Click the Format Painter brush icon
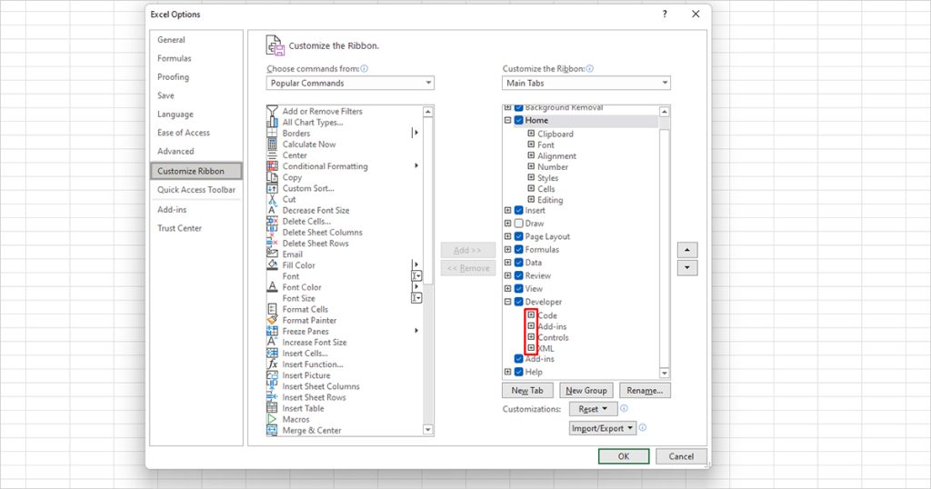 click(x=272, y=320)
